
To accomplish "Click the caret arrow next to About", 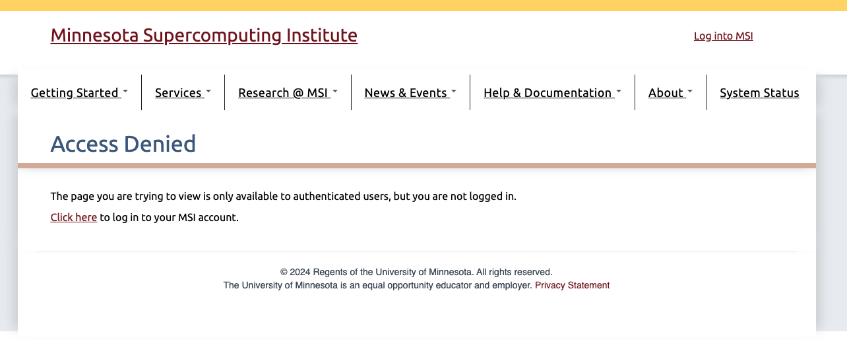I will pos(690,92).
